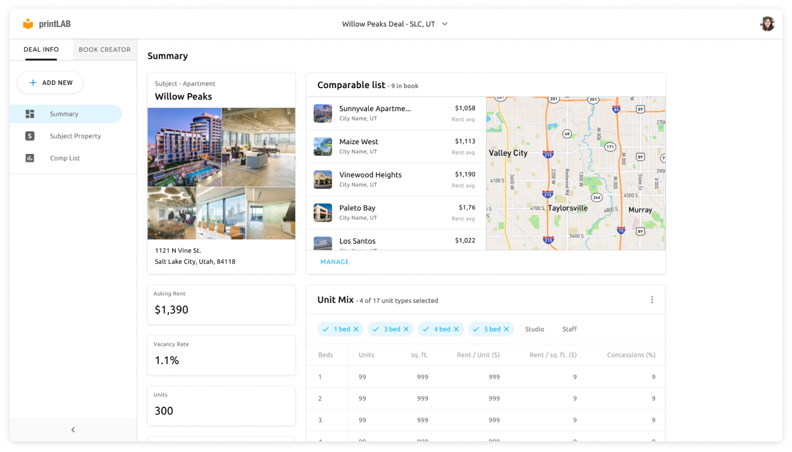Image resolution: width=792 pixels, height=452 pixels.
Task: Click the Sunnyvale Apartments thumbnail icon
Action: (x=323, y=113)
